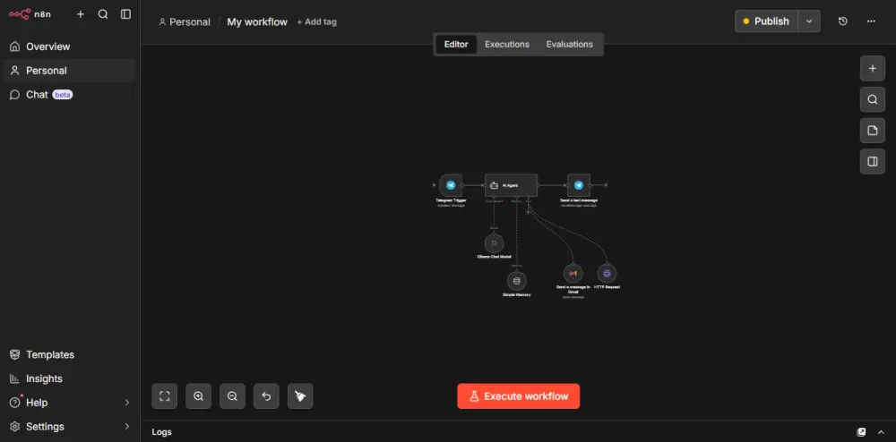
Task: Switch to the Executions tab
Action: 507,44
